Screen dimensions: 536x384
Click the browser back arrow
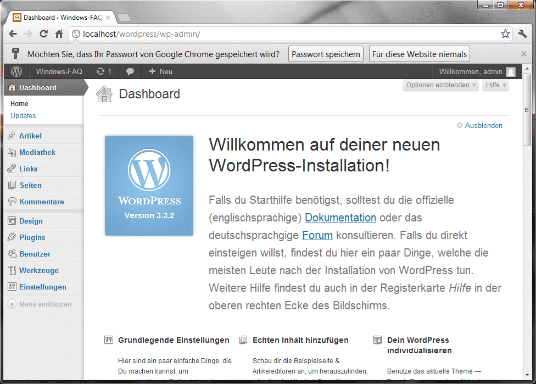point(13,34)
